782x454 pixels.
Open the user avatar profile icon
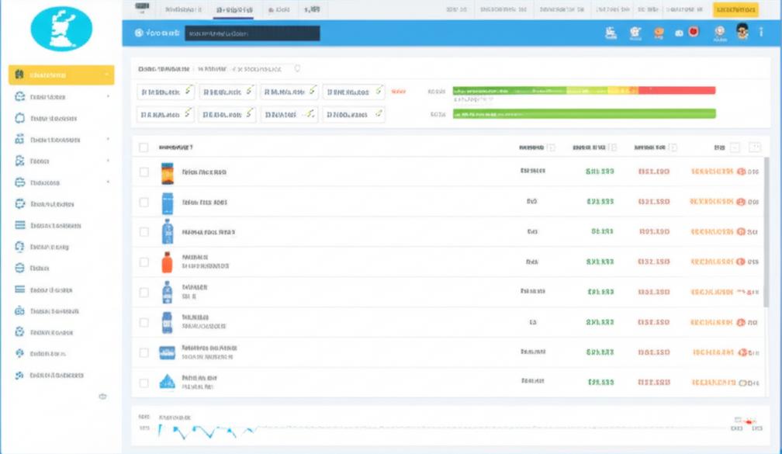point(742,32)
